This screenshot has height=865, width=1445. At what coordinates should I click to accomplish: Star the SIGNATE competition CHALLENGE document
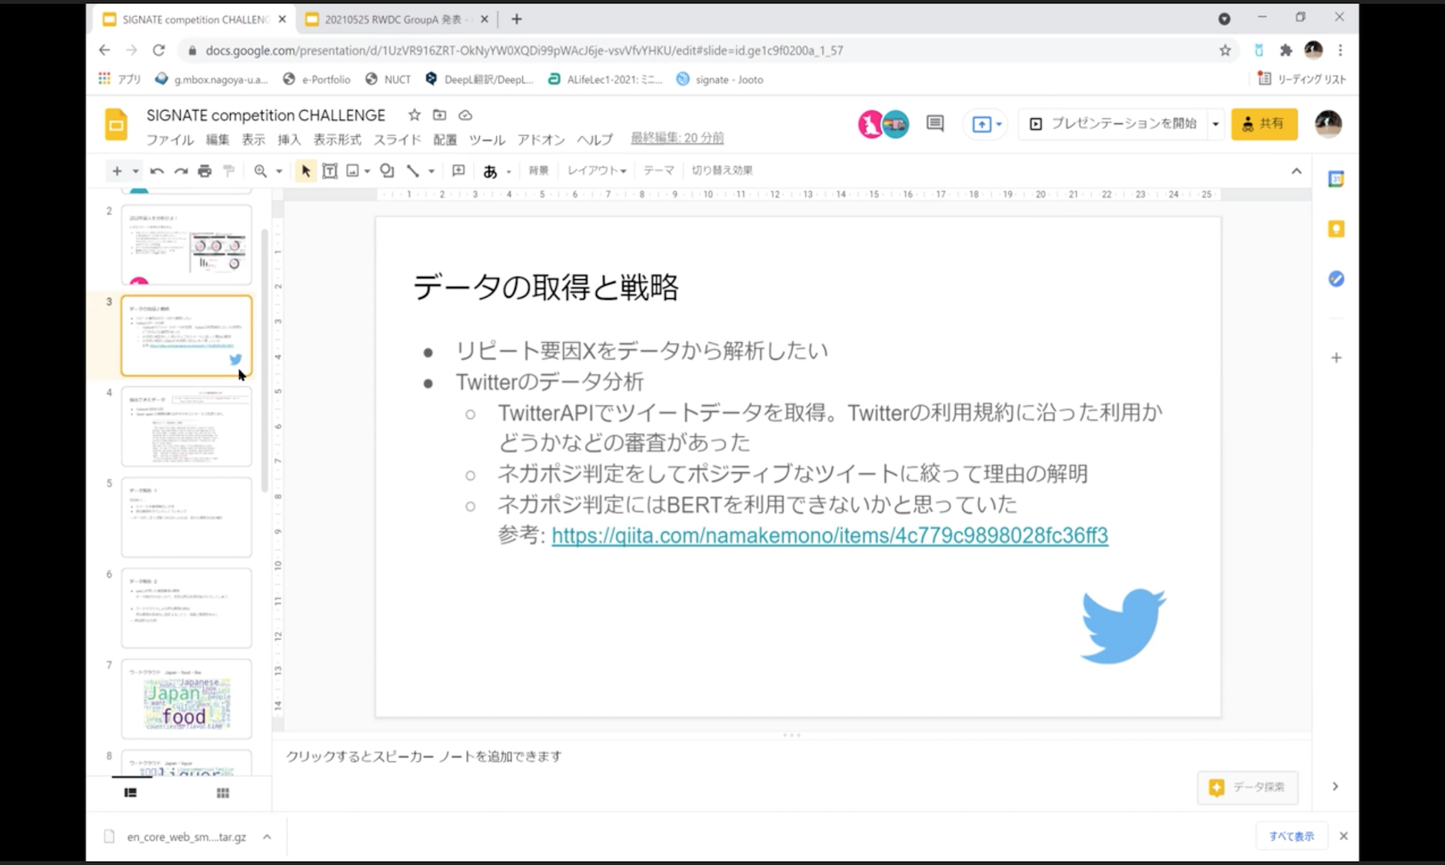coord(415,115)
